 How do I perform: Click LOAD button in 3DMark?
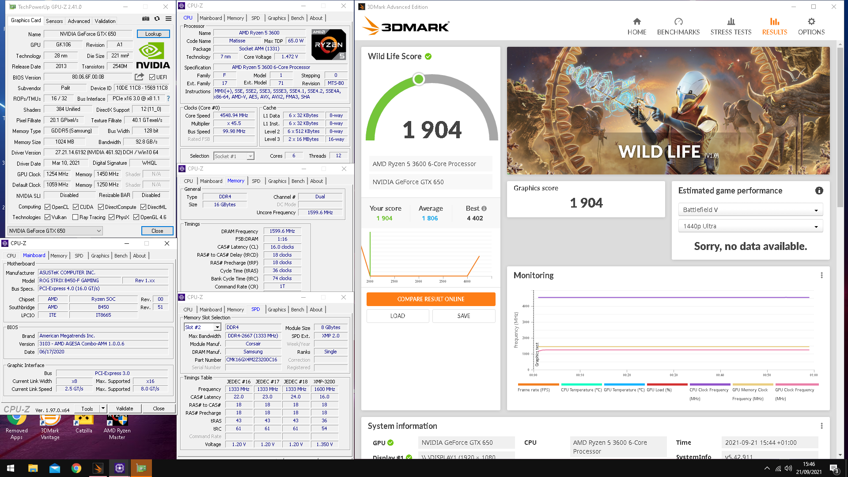tap(397, 316)
